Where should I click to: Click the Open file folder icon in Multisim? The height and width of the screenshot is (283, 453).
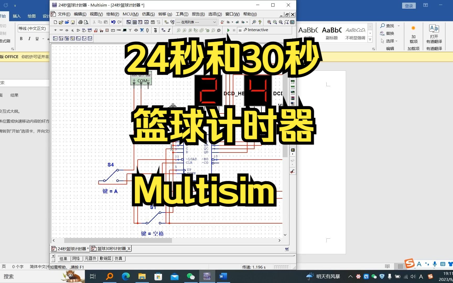point(61,22)
